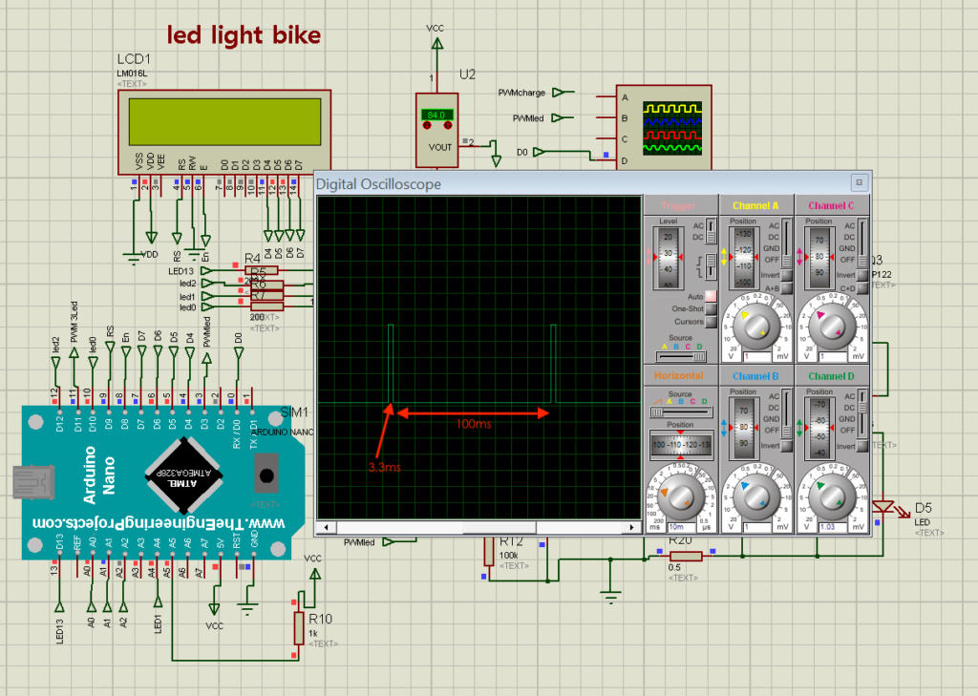Click the Channel C volts-per-division knob
978x696 pixels.
(832, 326)
